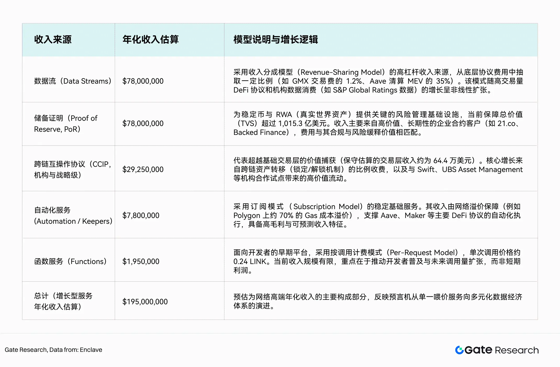
Task: Click the Data Streams row label
Action: (72, 81)
